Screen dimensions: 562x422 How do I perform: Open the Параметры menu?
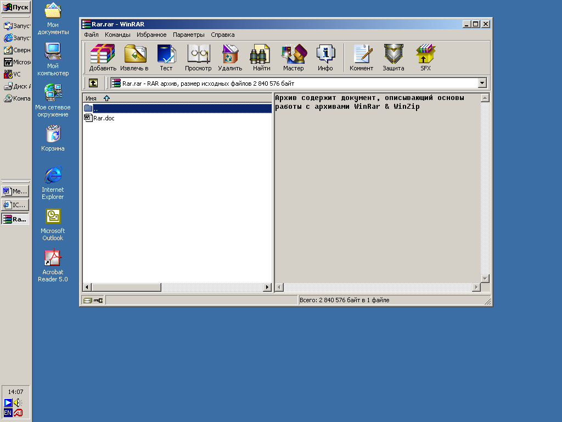click(x=189, y=35)
